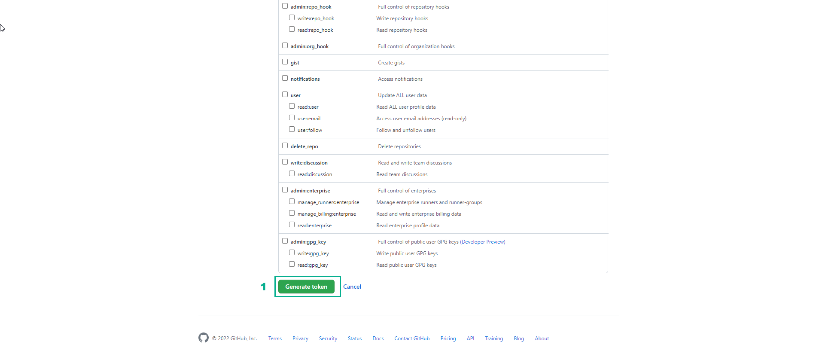Enable the admin:repo_hook scope checkbox
This screenshot has height=363, width=816.
[285, 6]
